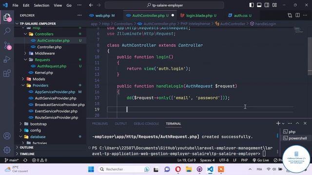Open Kernel.php in the explorer
The width and height of the screenshot is (312, 175).
tap(44, 72)
